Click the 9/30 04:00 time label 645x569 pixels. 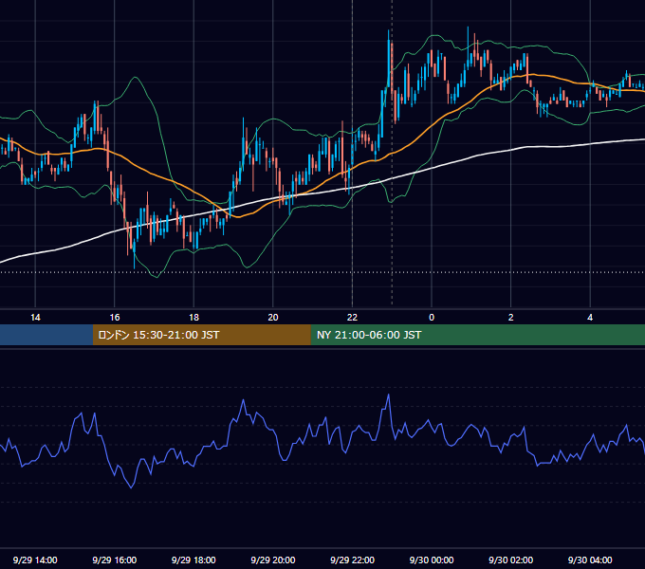[x=590, y=560]
